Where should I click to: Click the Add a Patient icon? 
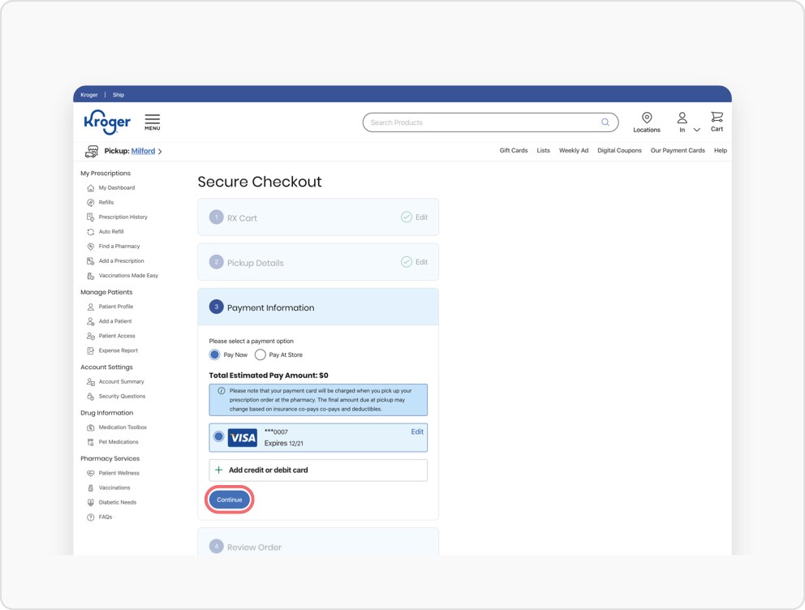click(91, 322)
